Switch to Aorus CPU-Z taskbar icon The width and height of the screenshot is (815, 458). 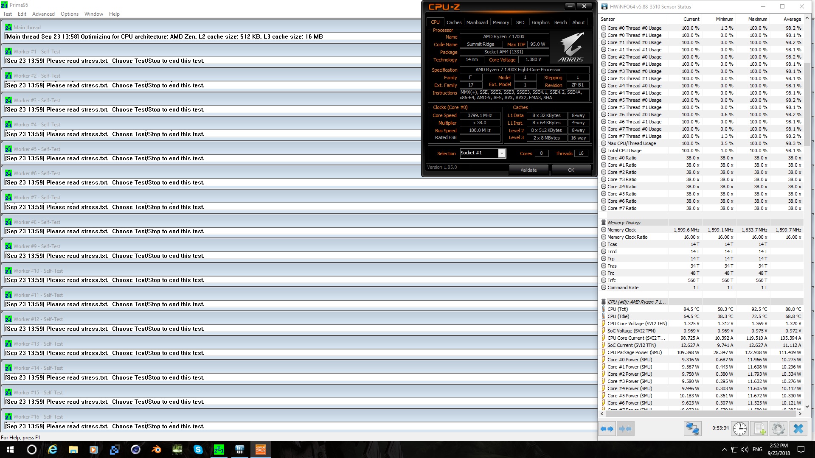click(x=260, y=450)
